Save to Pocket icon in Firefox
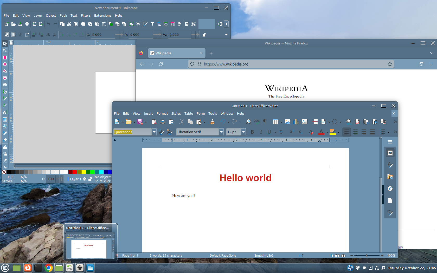Screen dimensions: 437x273 [421, 64]
